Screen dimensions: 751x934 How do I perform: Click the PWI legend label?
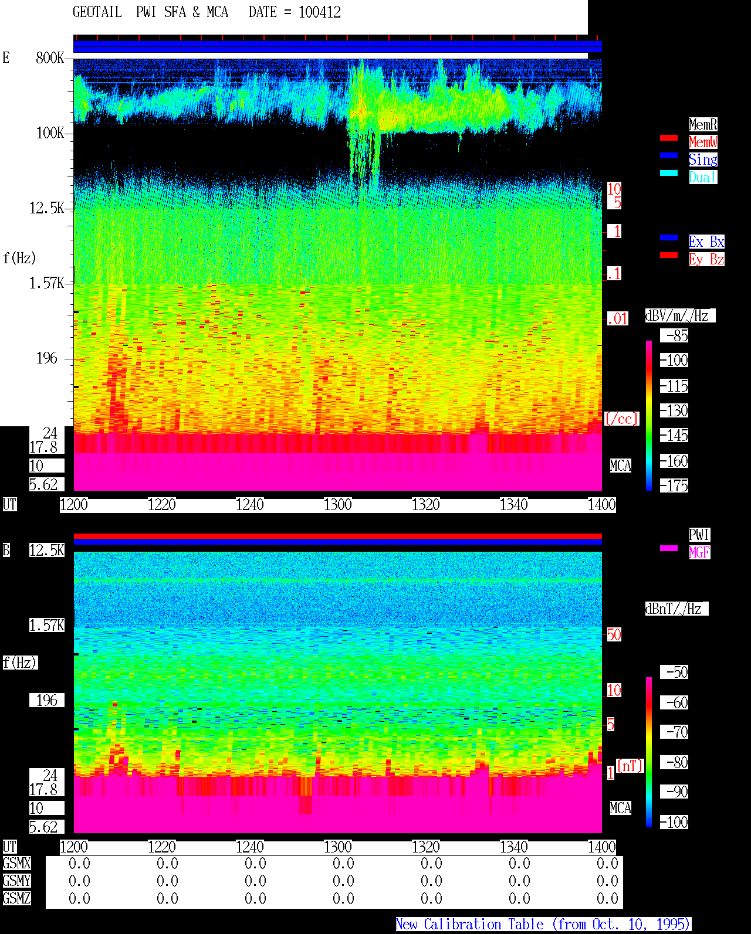tap(699, 535)
